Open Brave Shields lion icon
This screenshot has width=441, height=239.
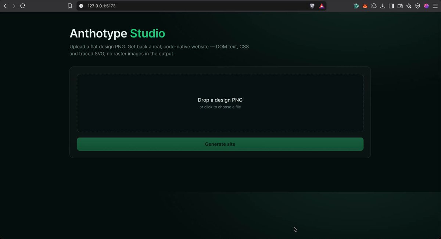(312, 6)
